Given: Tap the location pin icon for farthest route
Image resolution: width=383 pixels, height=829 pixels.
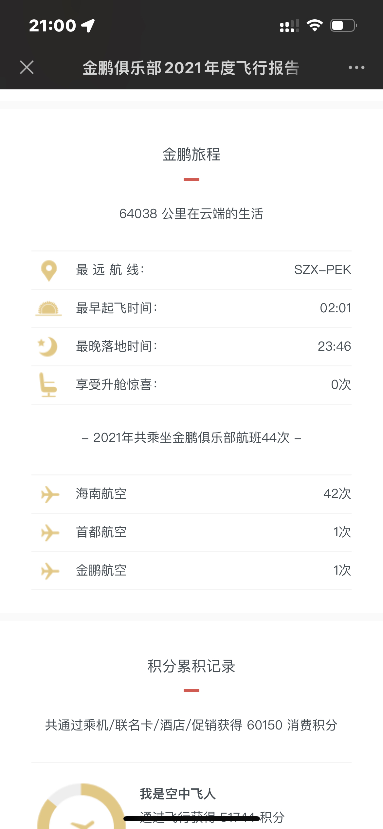Looking at the screenshot, I should tap(49, 270).
